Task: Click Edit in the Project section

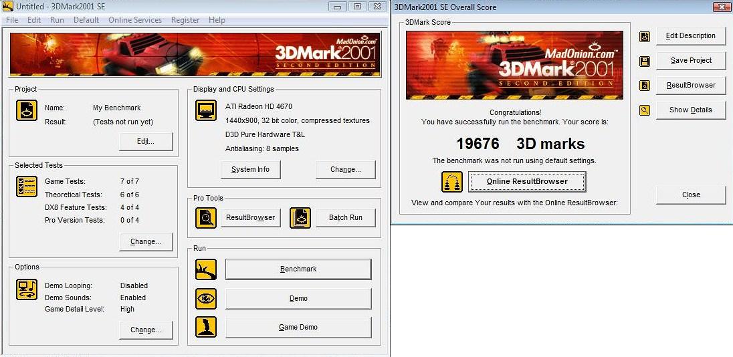Action: point(145,142)
